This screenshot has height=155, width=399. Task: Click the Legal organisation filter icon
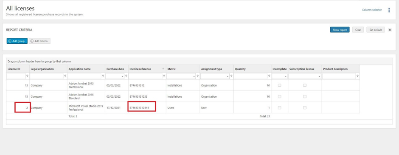65,76
